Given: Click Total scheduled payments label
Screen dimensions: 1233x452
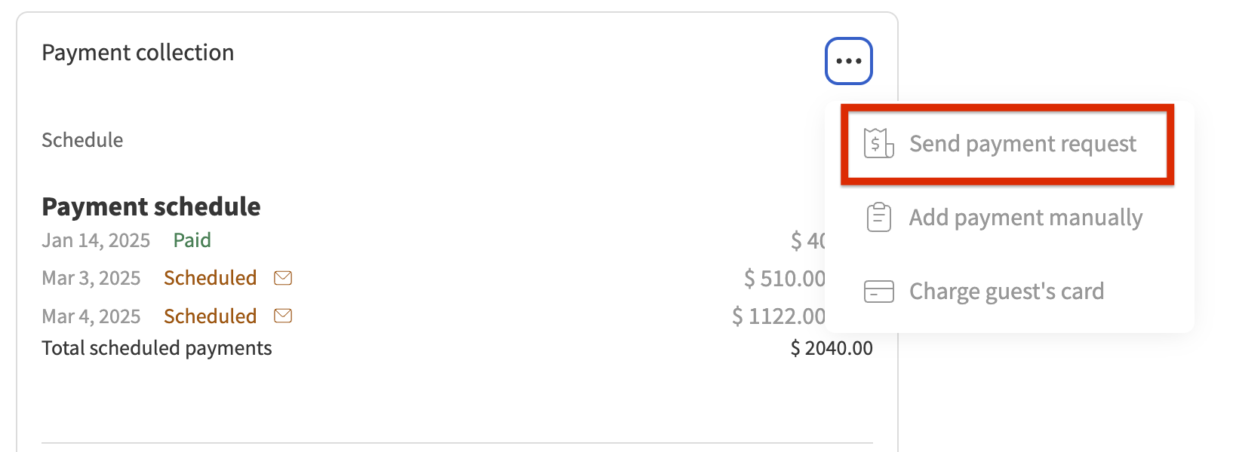Looking at the screenshot, I should pyautogui.click(x=156, y=348).
